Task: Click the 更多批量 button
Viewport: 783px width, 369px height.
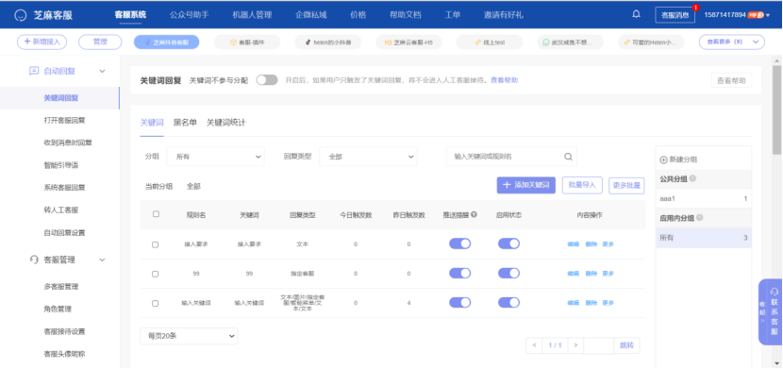Action: (x=626, y=185)
